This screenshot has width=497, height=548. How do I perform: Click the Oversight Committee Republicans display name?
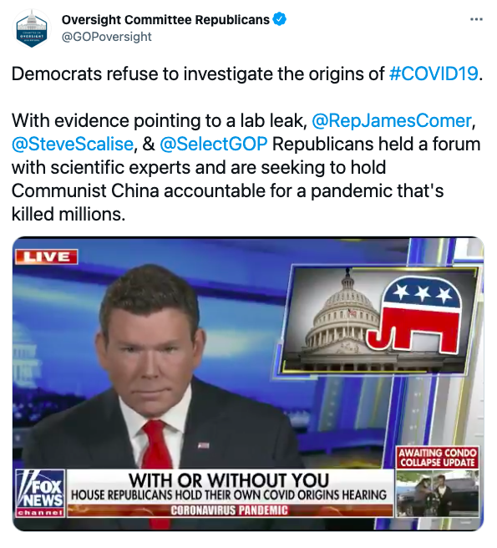pyautogui.click(x=165, y=19)
